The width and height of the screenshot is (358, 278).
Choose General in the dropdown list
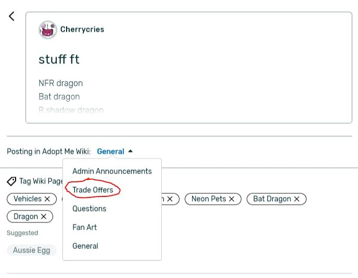point(85,246)
